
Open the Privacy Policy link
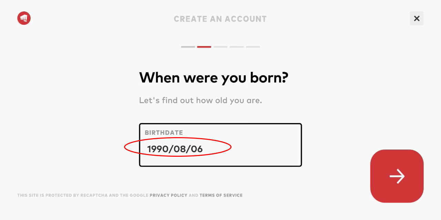click(x=168, y=195)
